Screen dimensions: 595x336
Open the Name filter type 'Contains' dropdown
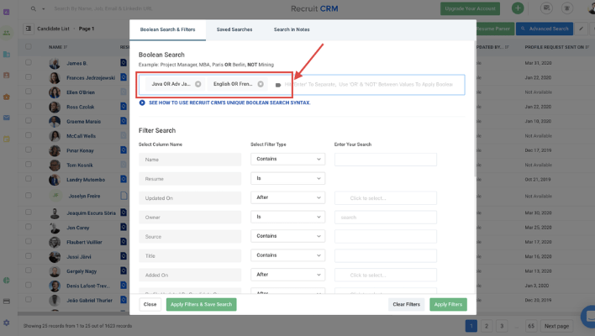pyautogui.click(x=287, y=159)
